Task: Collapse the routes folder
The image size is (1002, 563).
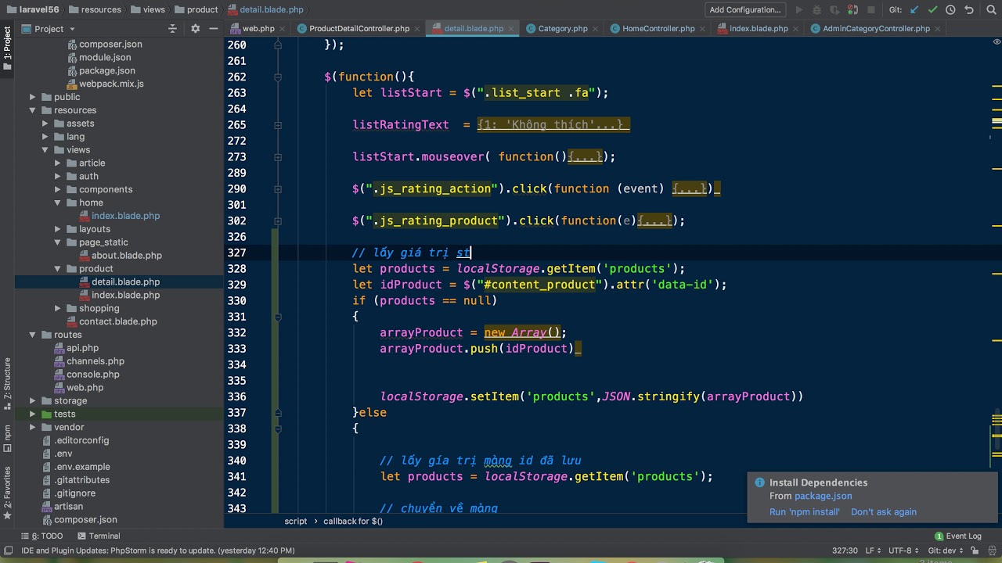Action: 33,335
